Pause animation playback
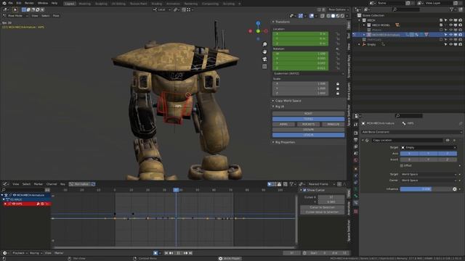The width and height of the screenshot is (465, 261). point(179,253)
